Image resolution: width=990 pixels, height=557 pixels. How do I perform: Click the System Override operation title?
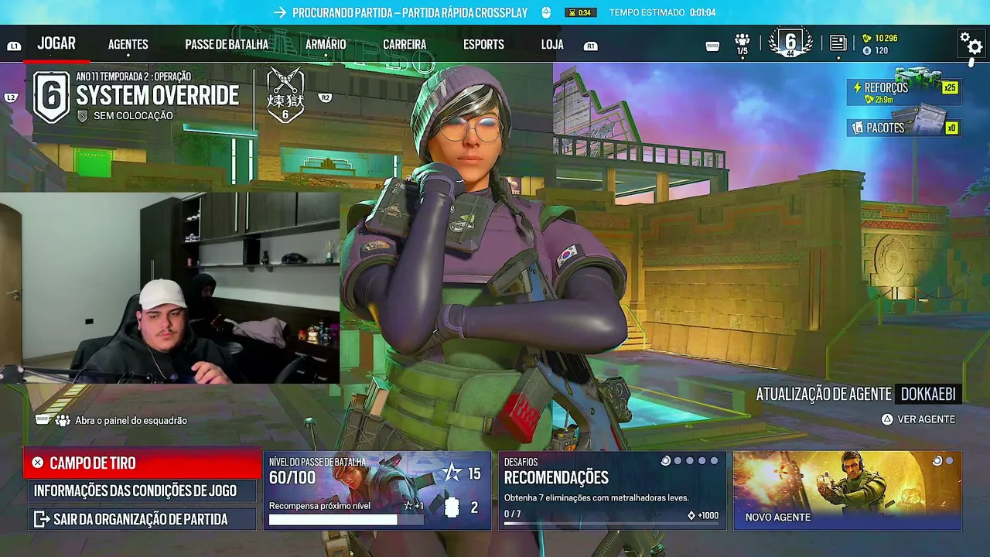pyautogui.click(x=157, y=95)
